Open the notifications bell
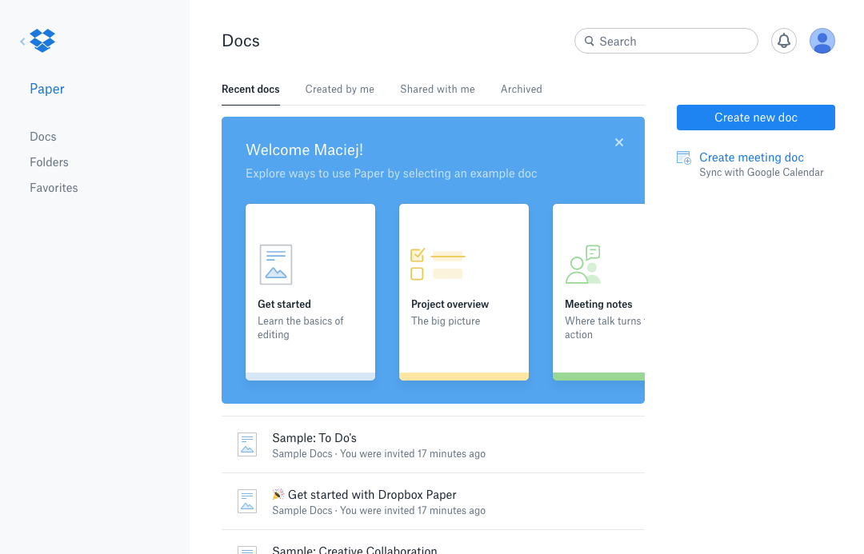Screen dimensions: 864x554 point(783,41)
